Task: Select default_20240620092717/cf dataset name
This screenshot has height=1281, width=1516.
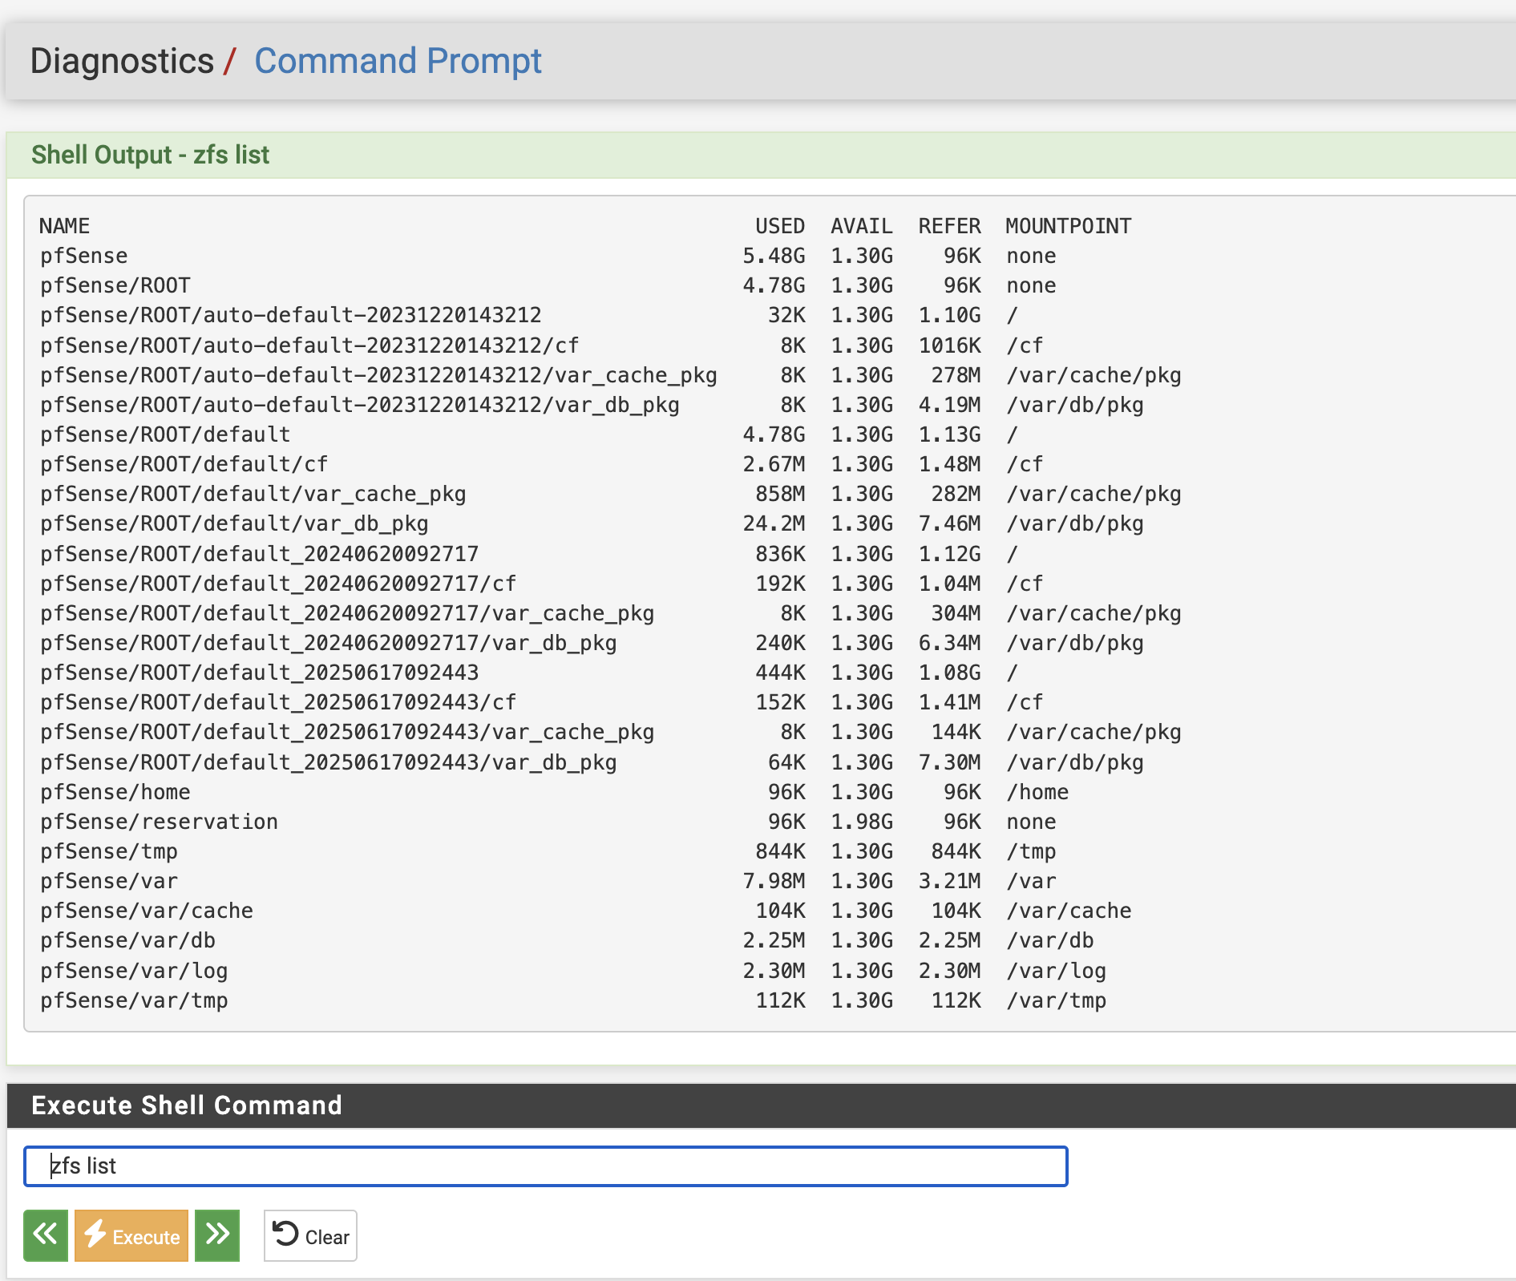Action: pos(278,584)
